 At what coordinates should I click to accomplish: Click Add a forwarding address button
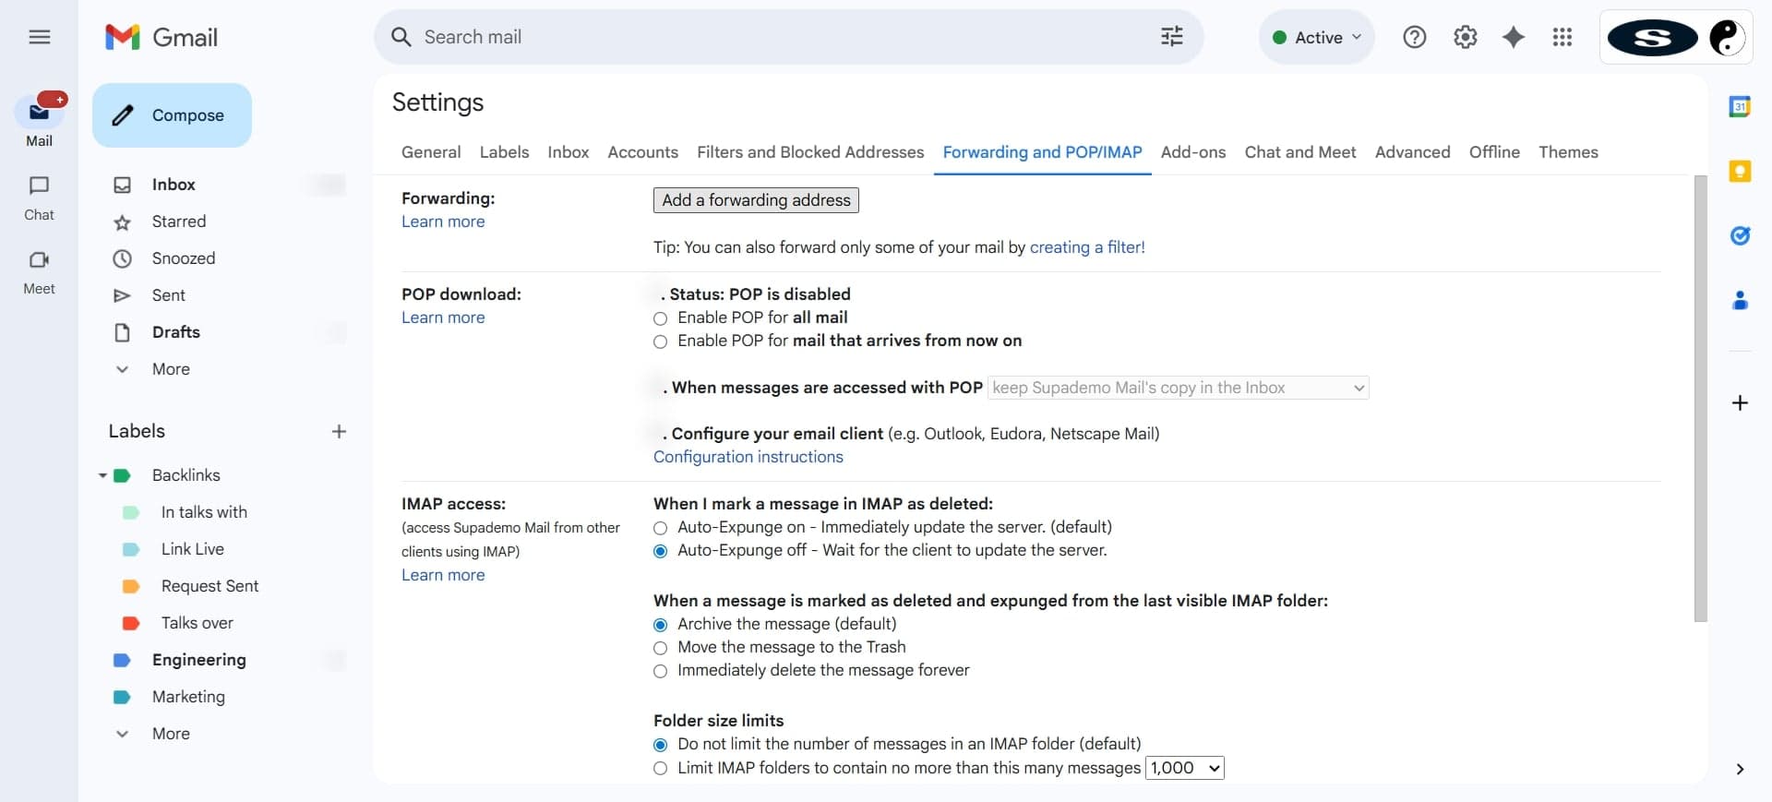pyautogui.click(x=756, y=200)
